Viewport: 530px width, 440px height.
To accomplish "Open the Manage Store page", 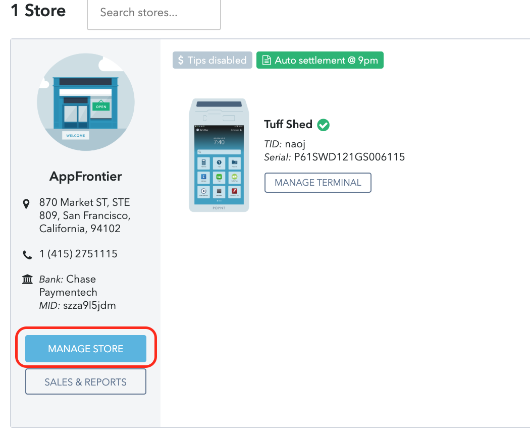I will click(x=86, y=349).
